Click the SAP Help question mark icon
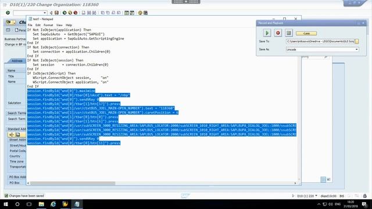The image size is (372, 209). [x=140, y=13]
